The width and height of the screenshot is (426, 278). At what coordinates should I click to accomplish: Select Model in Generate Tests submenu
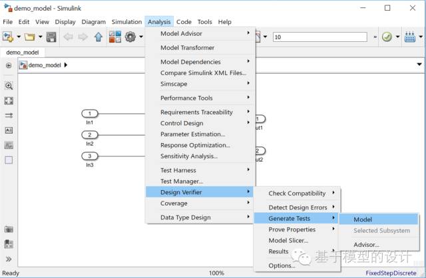[x=363, y=219]
